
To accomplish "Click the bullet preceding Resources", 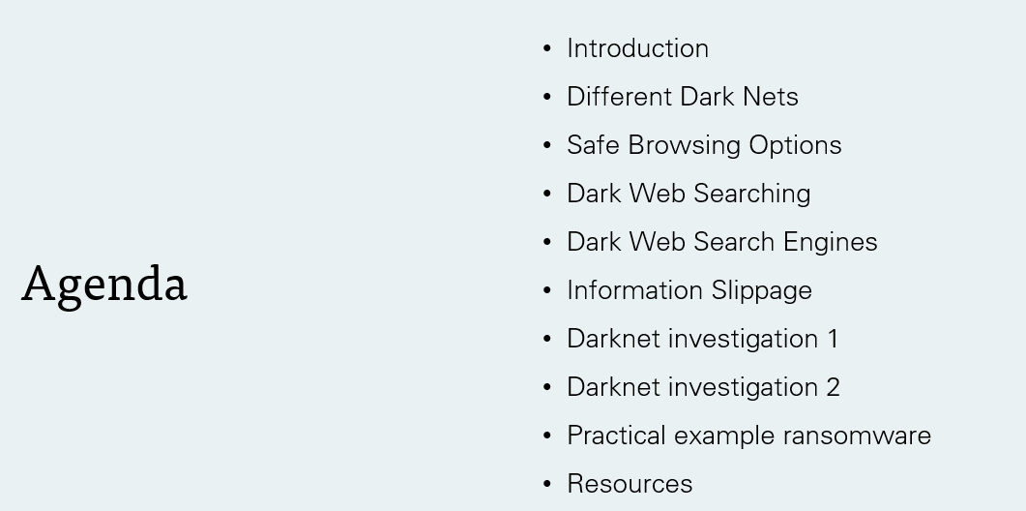I will click(x=547, y=484).
